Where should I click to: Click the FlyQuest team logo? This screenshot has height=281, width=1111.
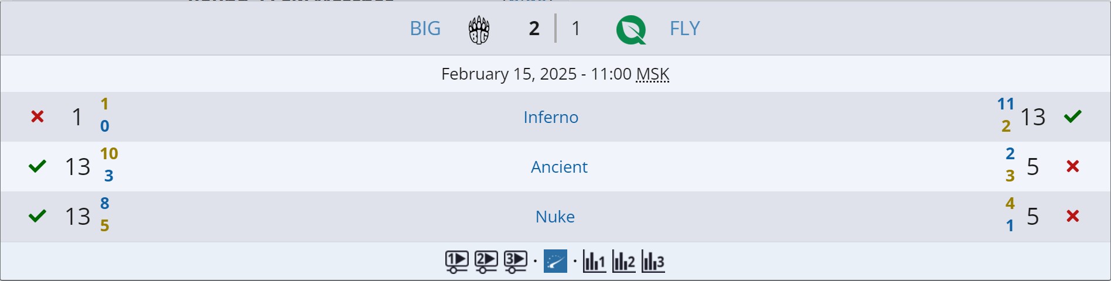pyautogui.click(x=631, y=29)
